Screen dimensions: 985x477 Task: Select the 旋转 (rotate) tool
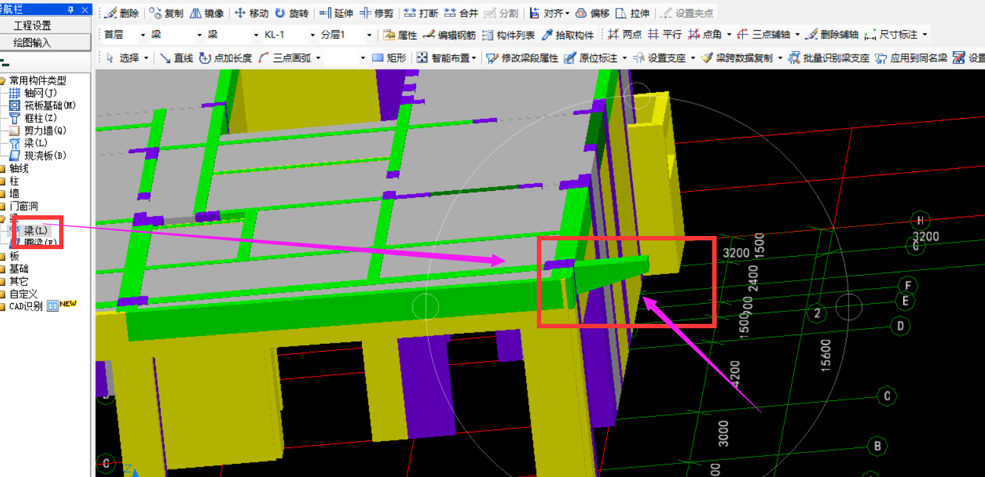(292, 13)
